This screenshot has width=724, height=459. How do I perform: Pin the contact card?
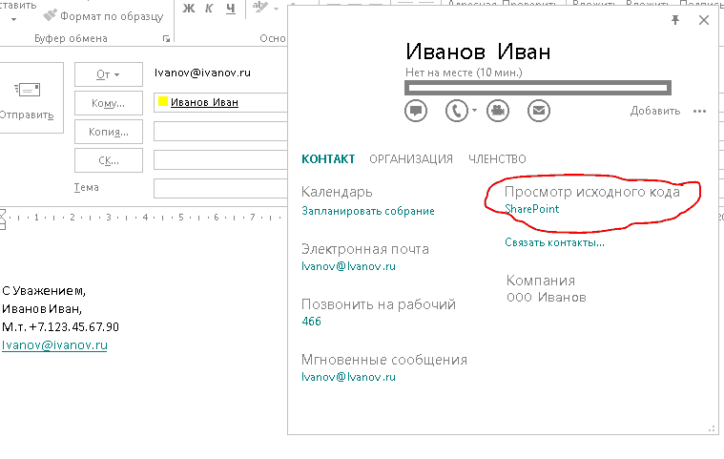pos(675,20)
